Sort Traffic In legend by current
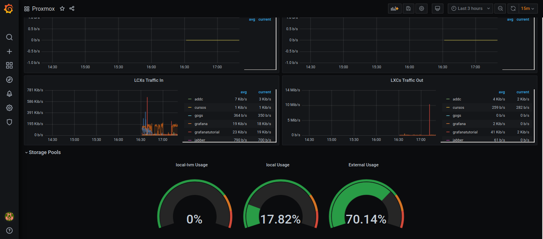Image resolution: width=543 pixels, height=239 pixels. tap(265, 92)
